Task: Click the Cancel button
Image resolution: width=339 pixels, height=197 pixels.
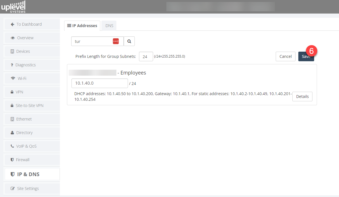Action: pos(286,56)
